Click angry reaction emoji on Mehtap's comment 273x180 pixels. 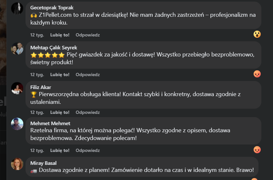pyautogui.click(x=257, y=74)
